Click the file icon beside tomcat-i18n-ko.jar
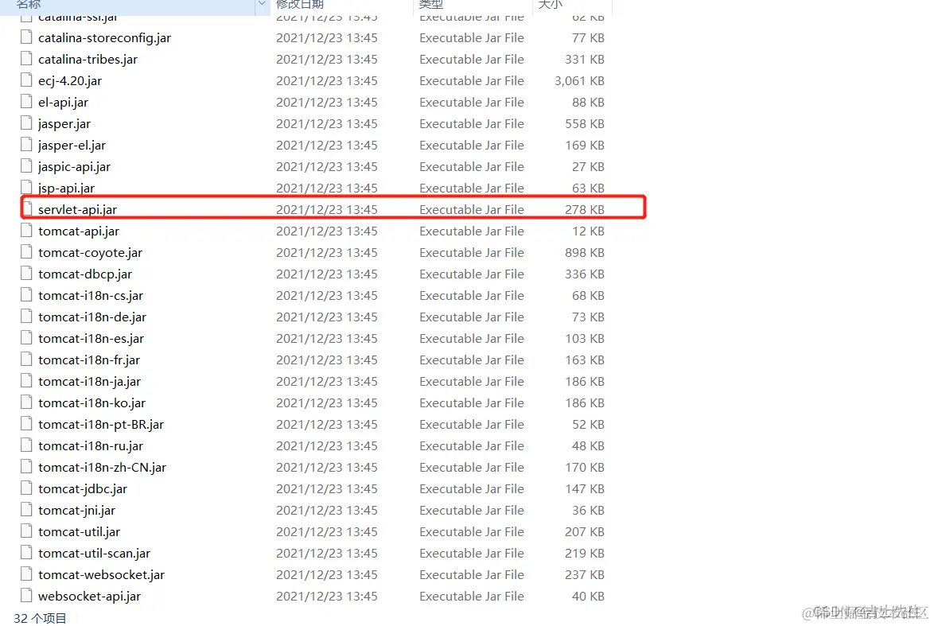Image resolution: width=934 pixels, height=626 pixels. coord(26,402)
